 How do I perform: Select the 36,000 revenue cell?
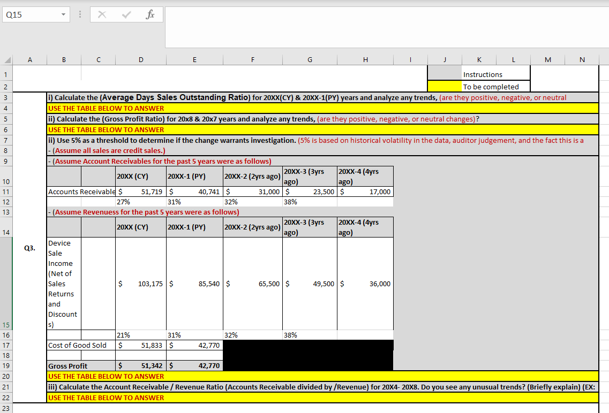click(365, 284)
